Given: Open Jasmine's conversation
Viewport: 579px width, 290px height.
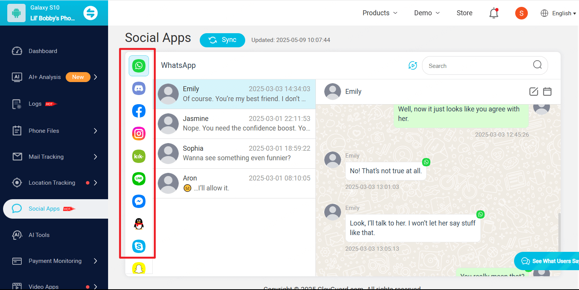Looking at the screenshot, I should pyautogui.click(x=235, y=124).
